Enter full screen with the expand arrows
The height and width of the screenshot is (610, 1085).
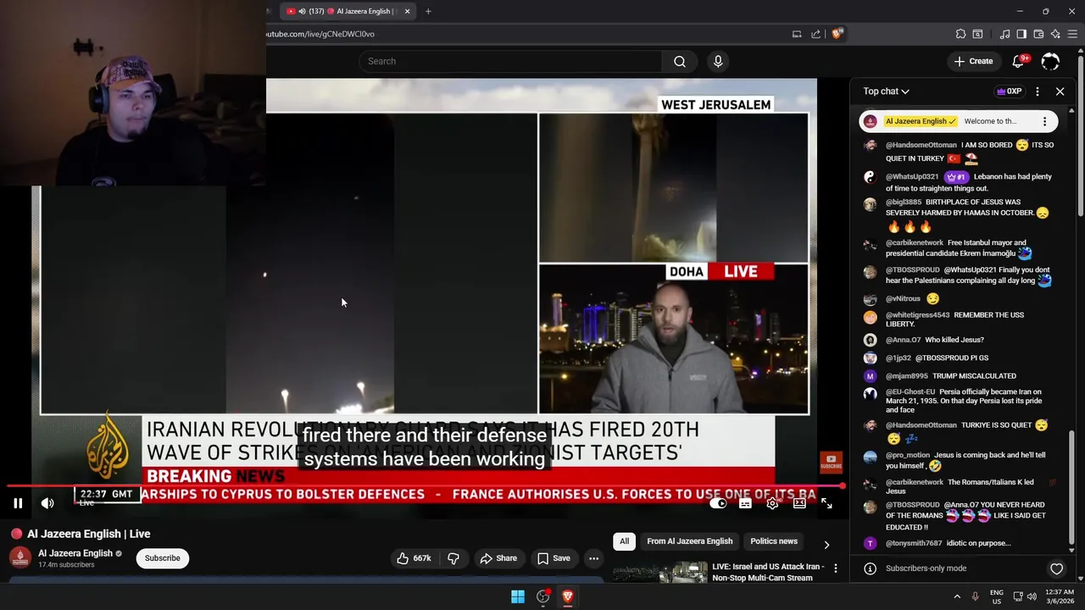pos(826,503)
